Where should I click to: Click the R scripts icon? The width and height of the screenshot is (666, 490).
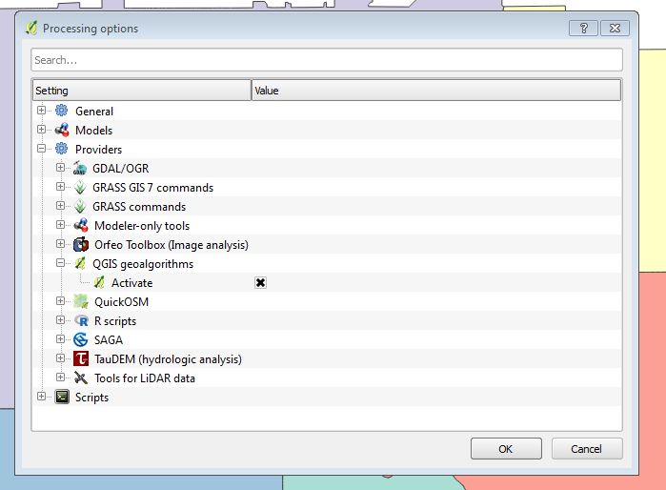tap(81, 320)
